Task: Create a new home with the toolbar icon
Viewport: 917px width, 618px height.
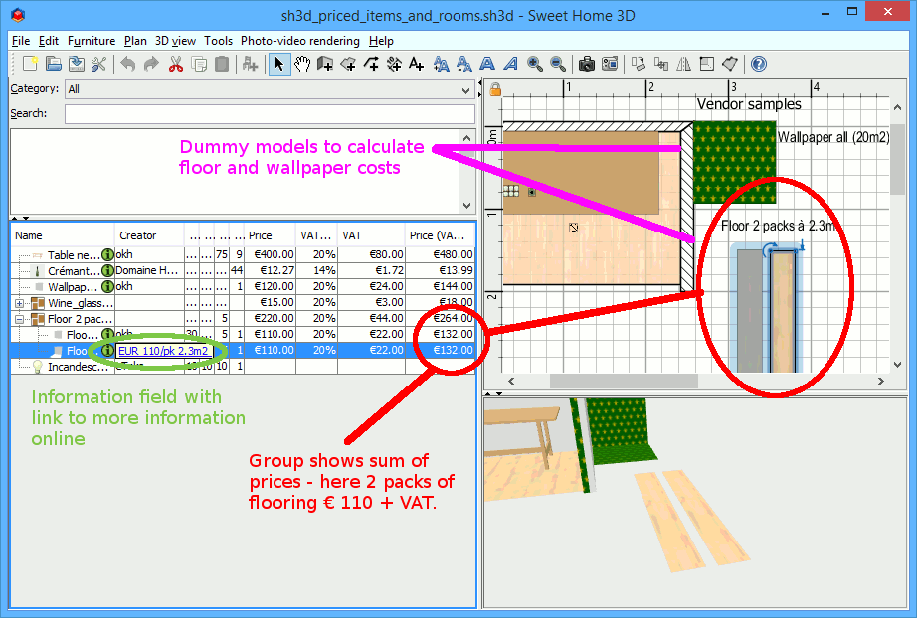Action: (x=30, y=63)
